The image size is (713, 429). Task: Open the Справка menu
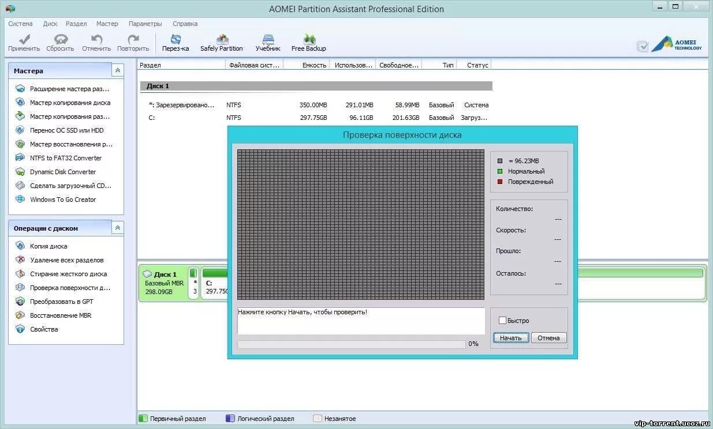(x=185, y=24)
